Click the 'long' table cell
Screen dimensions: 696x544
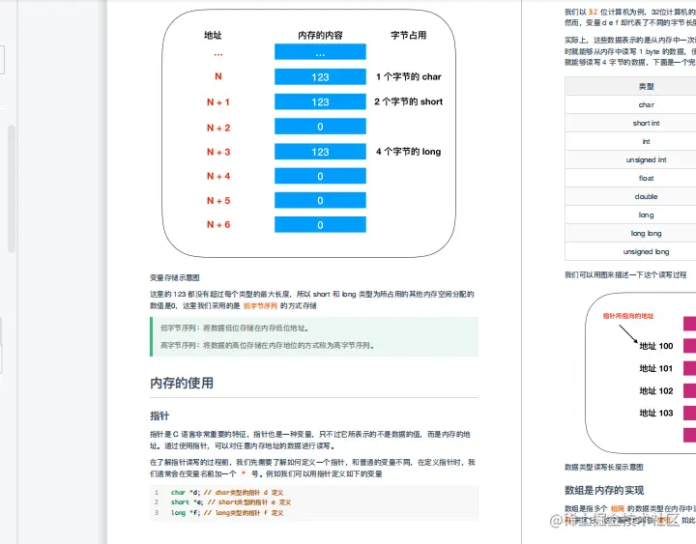tap(646, 215)
